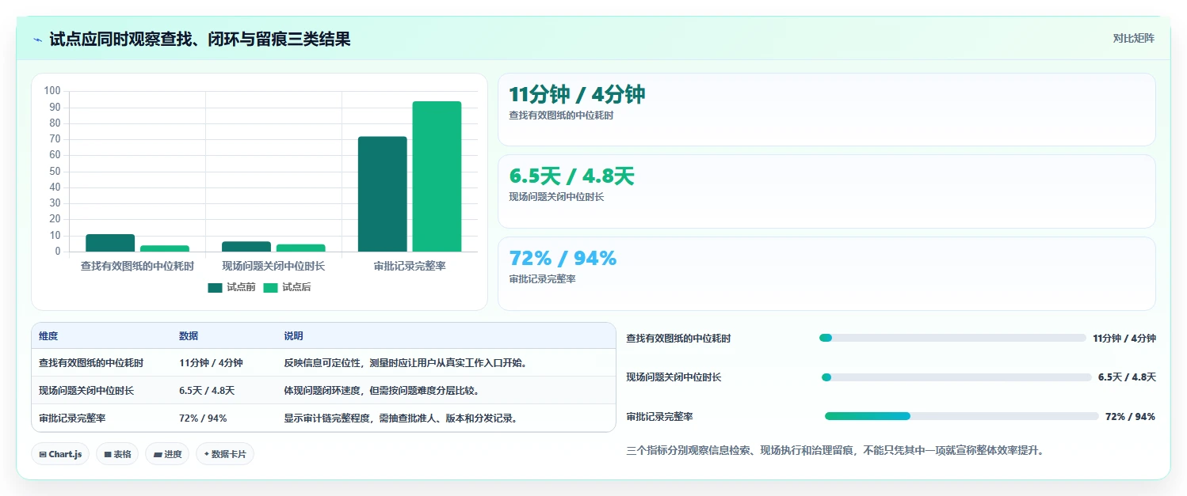Click table value 11分钟 / 4分钟
The height and width of the screenshot is (496, 1187).
click(211, 363)
